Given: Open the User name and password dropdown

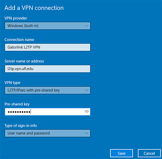Looking at the screenshot, I should click(48, 133).
